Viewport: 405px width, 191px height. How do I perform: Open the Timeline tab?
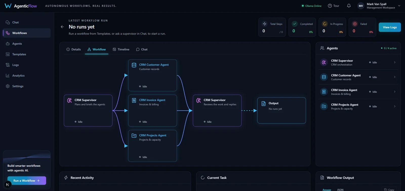121,49
